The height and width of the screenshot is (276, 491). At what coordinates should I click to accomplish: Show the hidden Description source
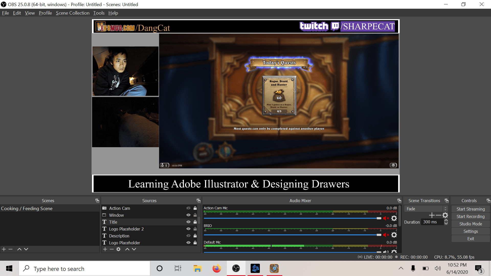188,236
